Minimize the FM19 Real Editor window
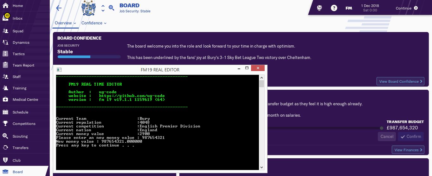 tap(239, 68)
